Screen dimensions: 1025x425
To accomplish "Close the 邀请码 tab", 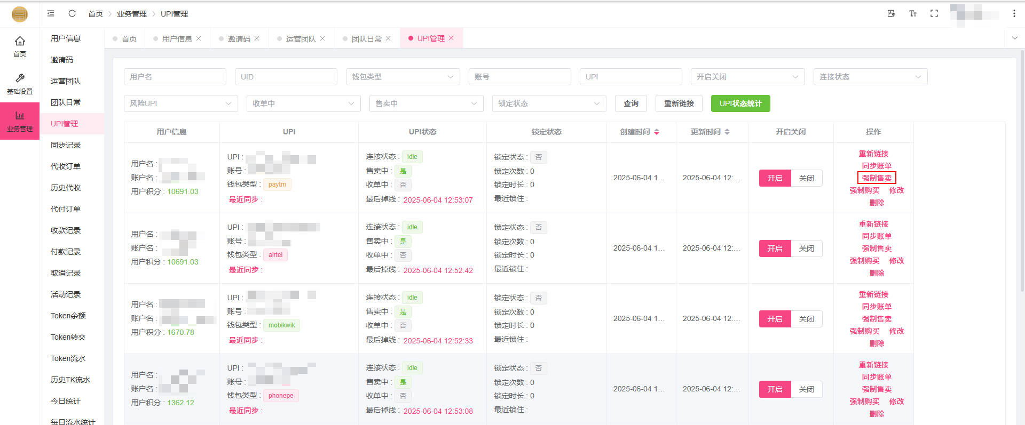I will [x=257, y=38].
